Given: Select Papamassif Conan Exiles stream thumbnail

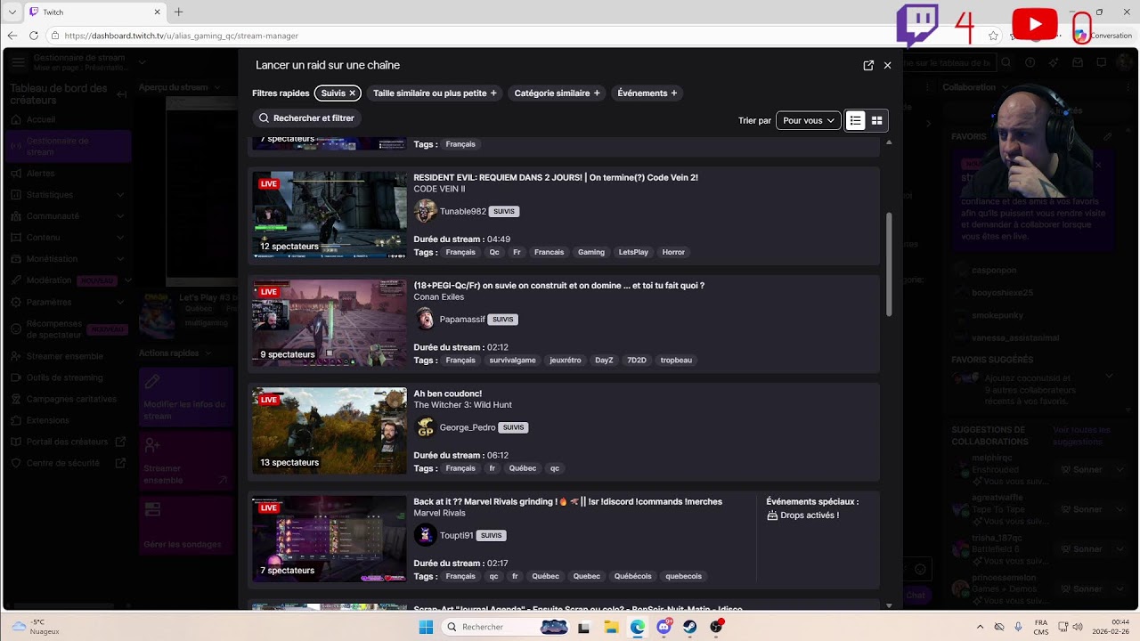Looking at the screenshot, I should 329,322.
